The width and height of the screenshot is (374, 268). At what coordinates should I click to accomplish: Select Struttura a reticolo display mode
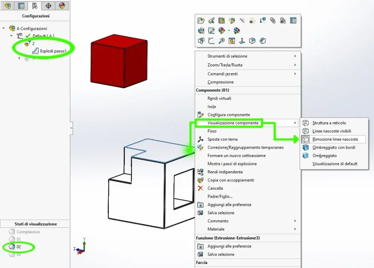[334, 123]
